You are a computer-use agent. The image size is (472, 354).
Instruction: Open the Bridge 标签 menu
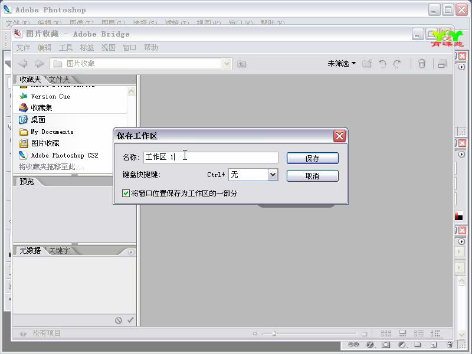tap(87, 48)
